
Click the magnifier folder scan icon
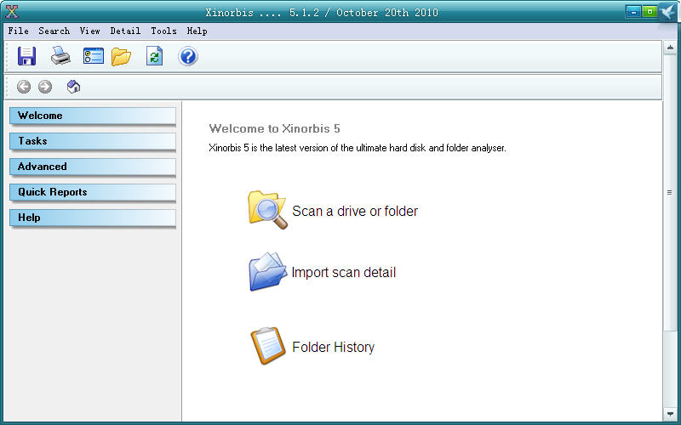click(x=267, y=210)
